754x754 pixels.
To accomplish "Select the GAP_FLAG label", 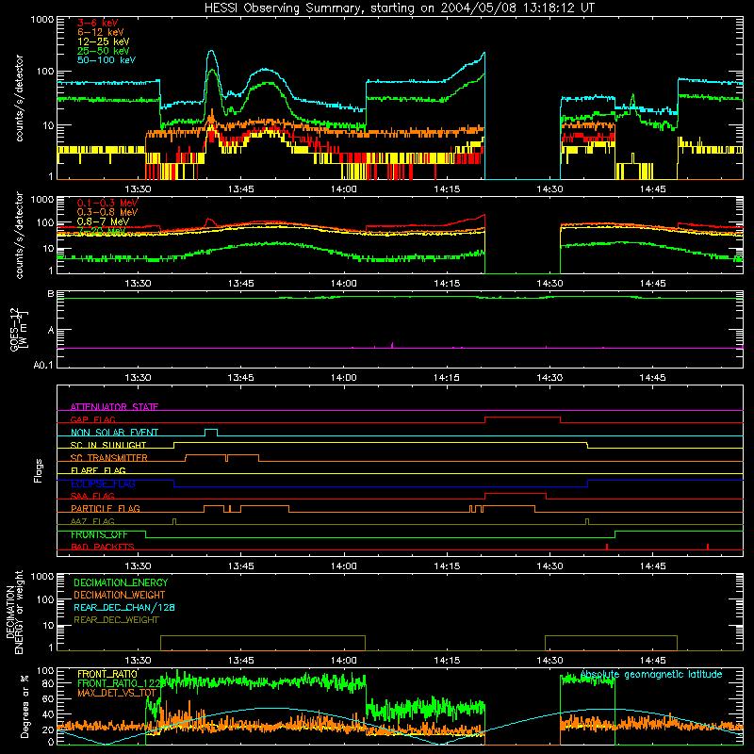I will click(x=92, y=419).
